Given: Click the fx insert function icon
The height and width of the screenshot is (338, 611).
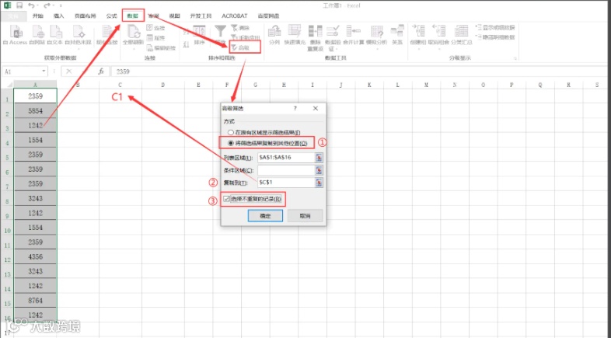Looking at the screenshot, I should (101, 71).
